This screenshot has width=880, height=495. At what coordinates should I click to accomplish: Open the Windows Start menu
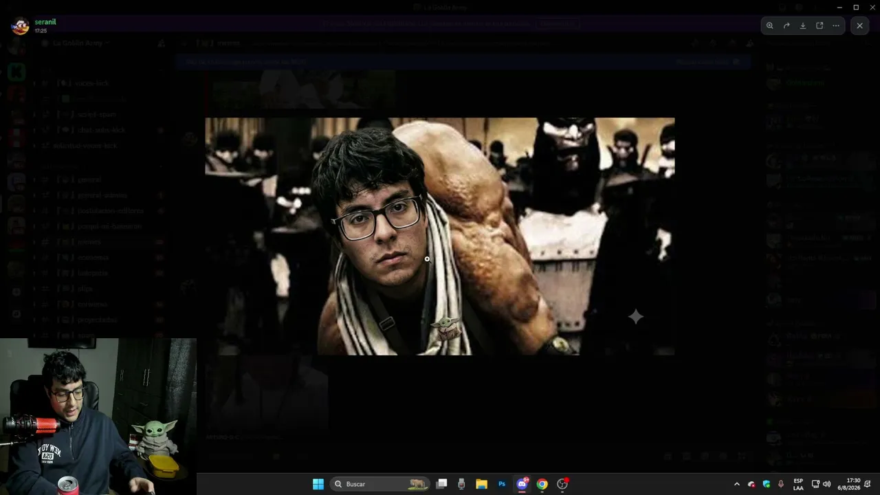click(x=318, y=484)
